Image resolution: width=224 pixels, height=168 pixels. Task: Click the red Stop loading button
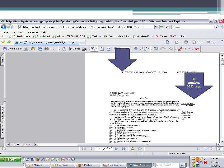pyautogui.click(x=167, y=27)
